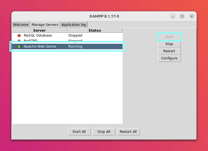Click the Restart button for selected server

[169, 51]
